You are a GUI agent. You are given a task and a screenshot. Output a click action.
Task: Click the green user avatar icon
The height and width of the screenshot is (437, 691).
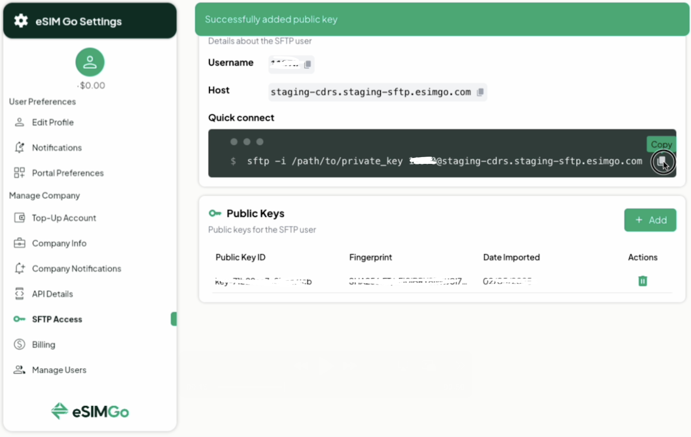point(90,62)
